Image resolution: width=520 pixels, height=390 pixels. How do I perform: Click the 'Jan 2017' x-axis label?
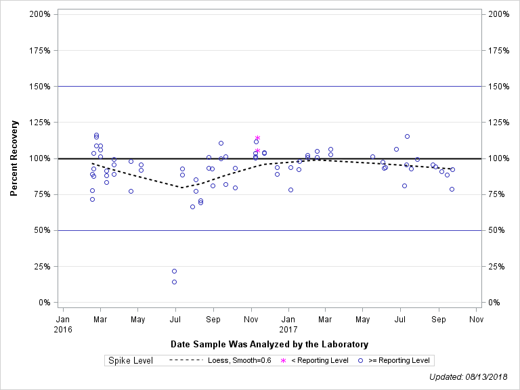point(288,324)
